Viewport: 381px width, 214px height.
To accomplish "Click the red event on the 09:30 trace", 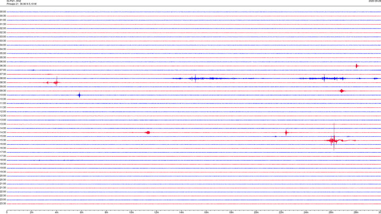I will tap(342, 91).
